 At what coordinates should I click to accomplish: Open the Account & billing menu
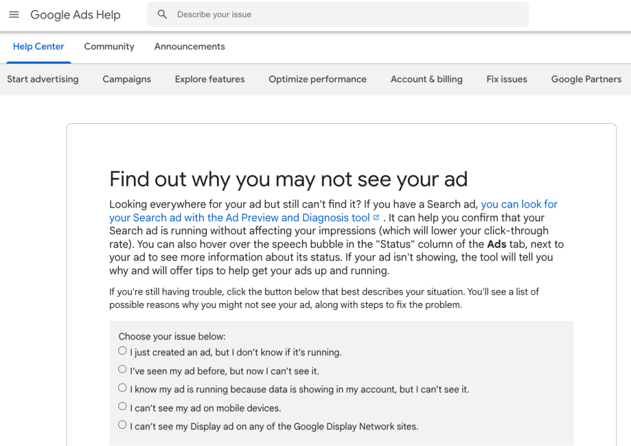pos(426,79)
